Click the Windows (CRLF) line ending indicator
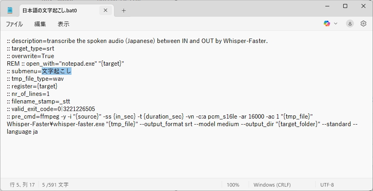Viewport: 373px width, 191px height. [x=272, y=185]
